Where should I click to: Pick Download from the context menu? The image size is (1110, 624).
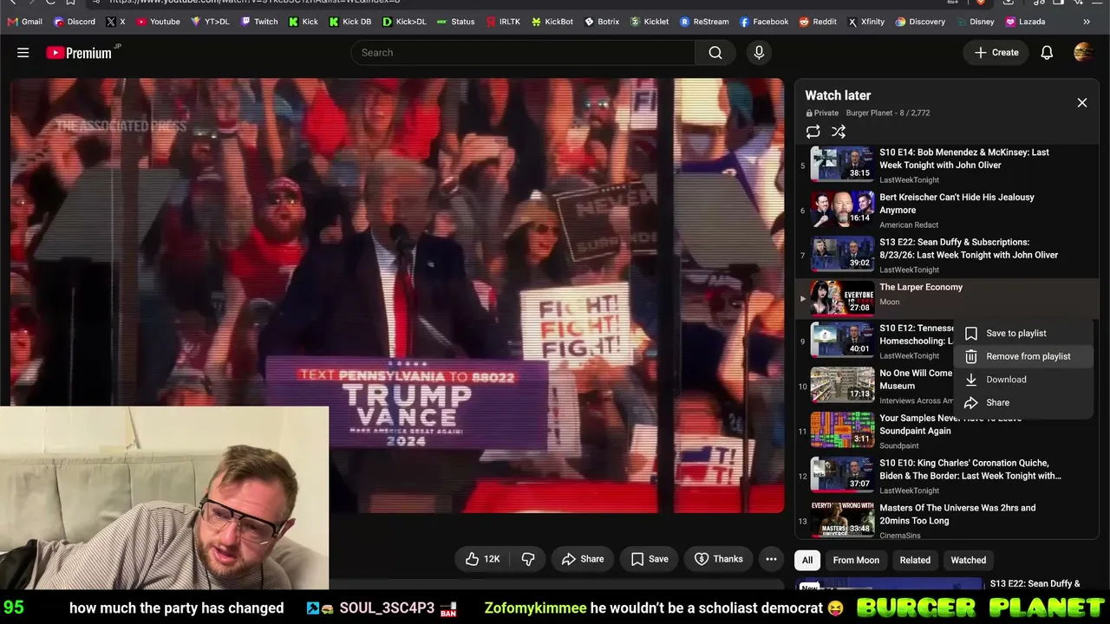click(x=1023, y=380)
